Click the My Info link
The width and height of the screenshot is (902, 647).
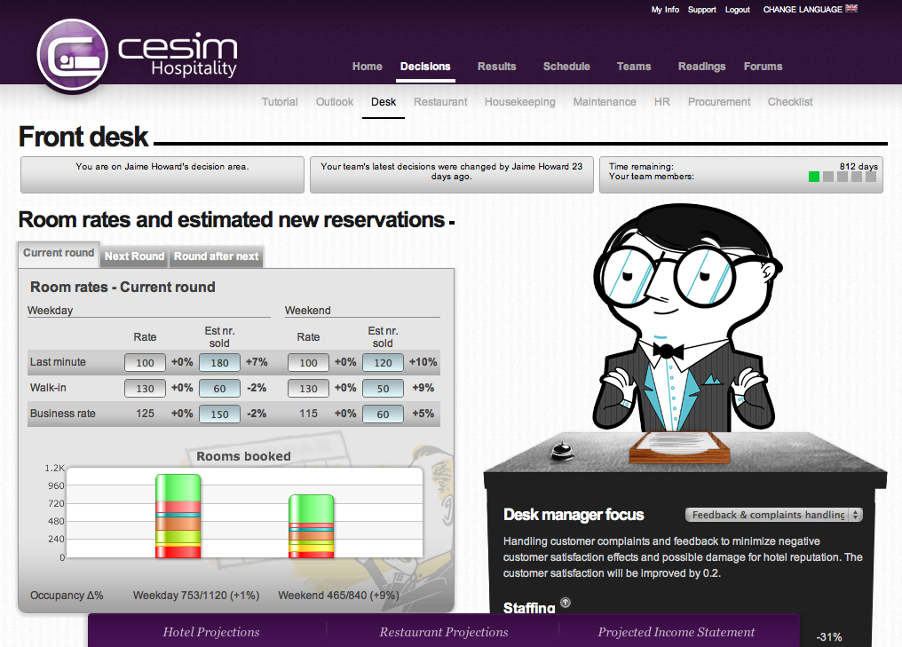click(x=665, y=9)
